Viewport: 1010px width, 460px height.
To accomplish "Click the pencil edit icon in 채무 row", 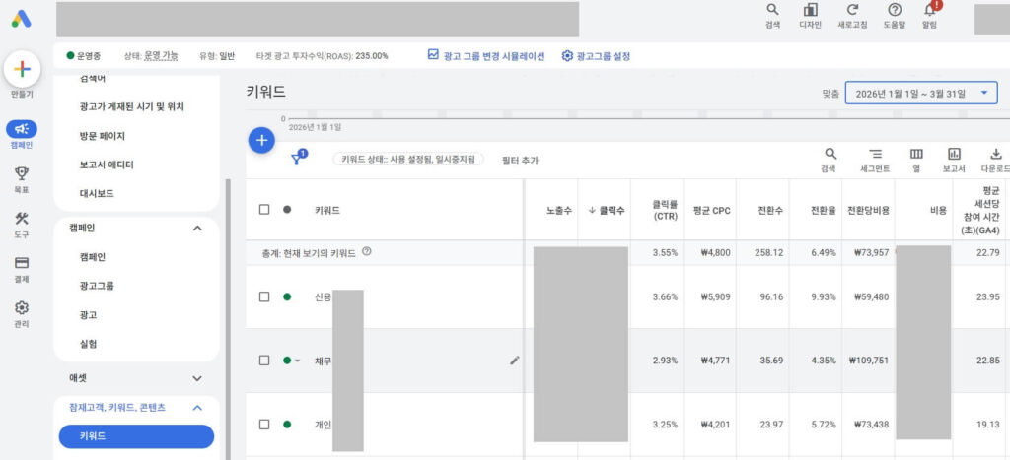I will (x=514, y=361).
